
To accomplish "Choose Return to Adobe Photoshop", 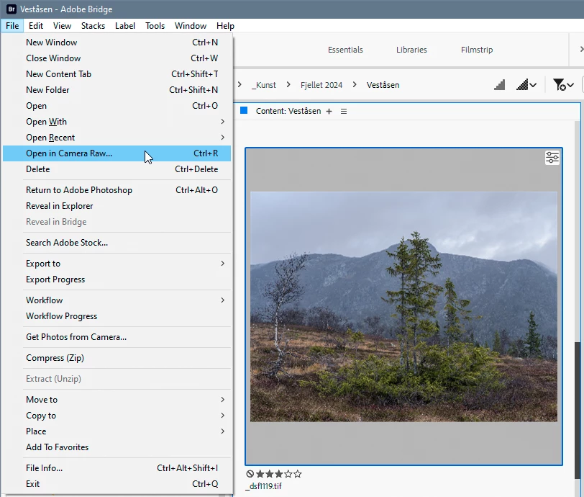I will pos(117,190).
